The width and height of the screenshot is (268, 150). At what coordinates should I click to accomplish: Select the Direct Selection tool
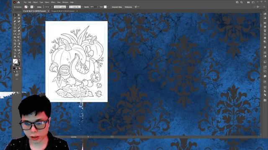click(x=19, y=15)
